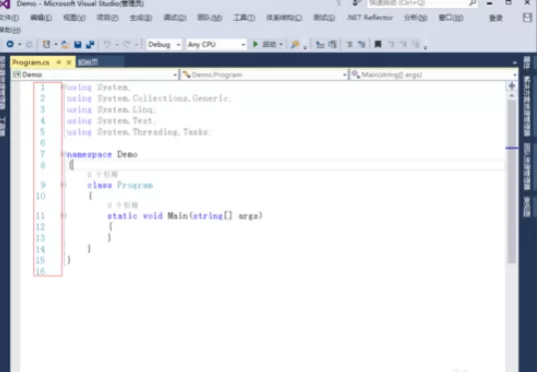Open the Demo project scope dropdown
The image size is (537, 372).
pyautogui.click(x=95, y=75)
